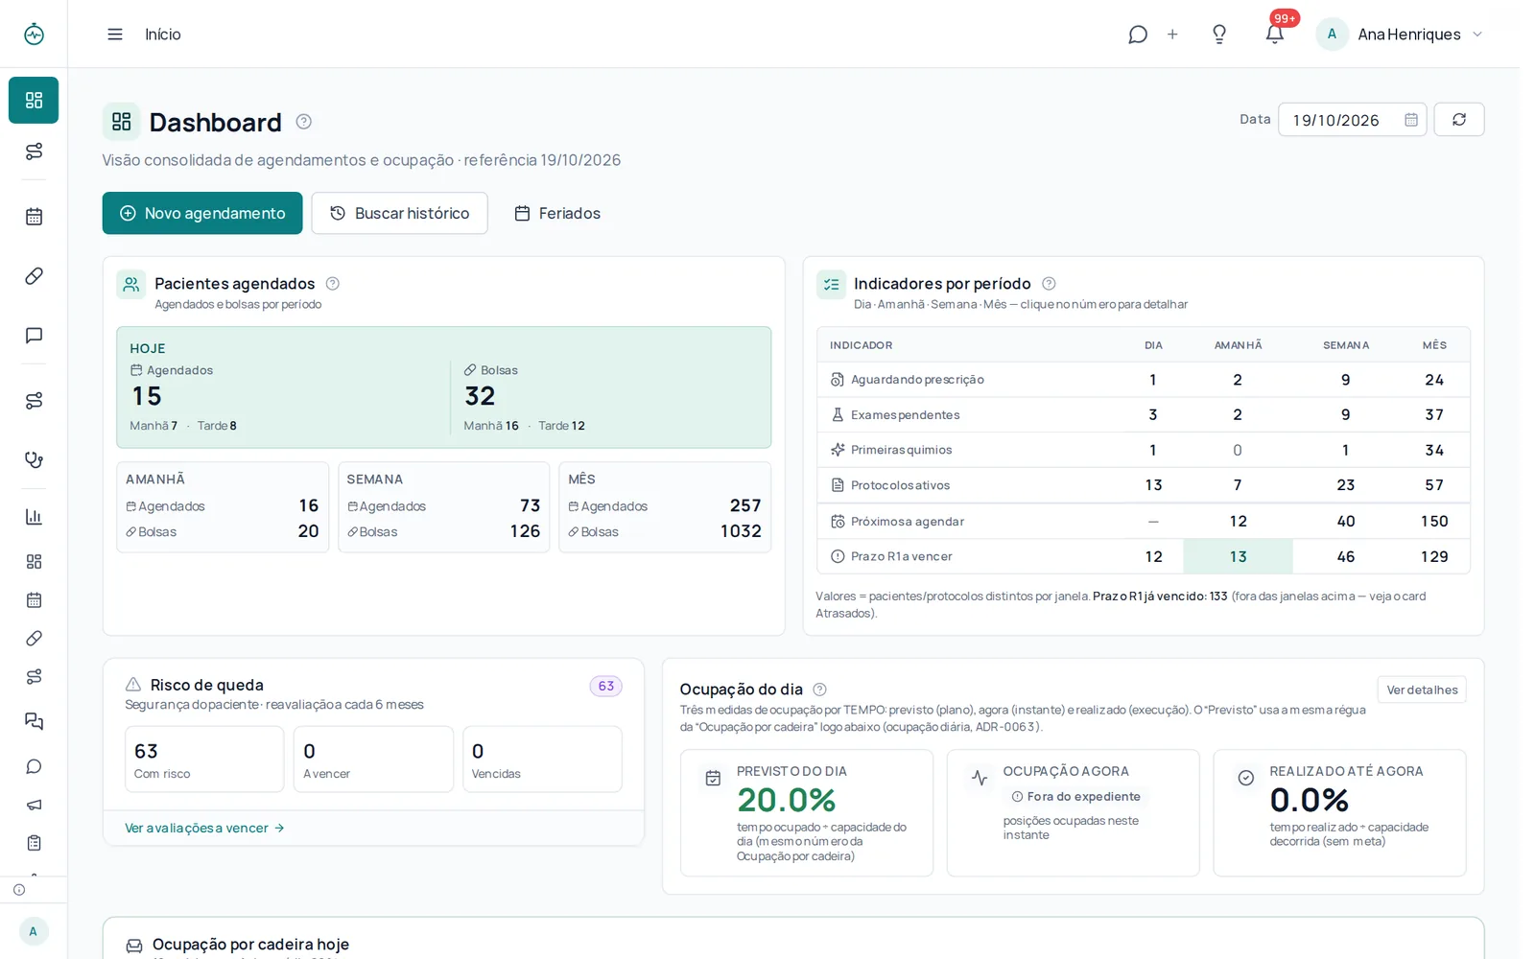Show help for Ocupação do dia
The width and height of the screenshot is (1535, 959).
pyautogui.click(x=819, y=690)
